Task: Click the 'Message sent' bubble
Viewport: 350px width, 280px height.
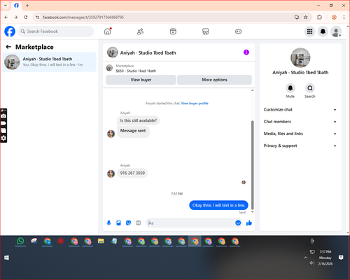Action: 133,131
